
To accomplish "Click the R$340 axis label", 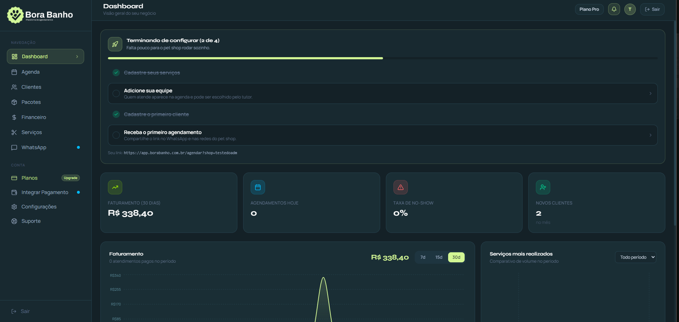I will point(115,276).
